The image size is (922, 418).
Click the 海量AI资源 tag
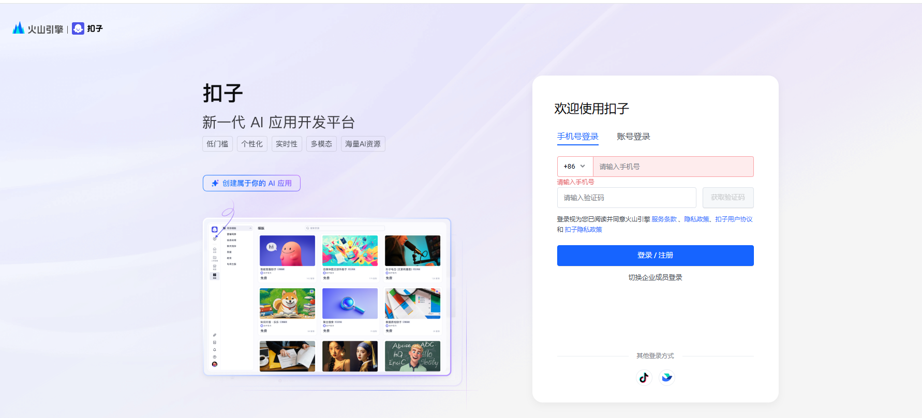pos(363,144)
